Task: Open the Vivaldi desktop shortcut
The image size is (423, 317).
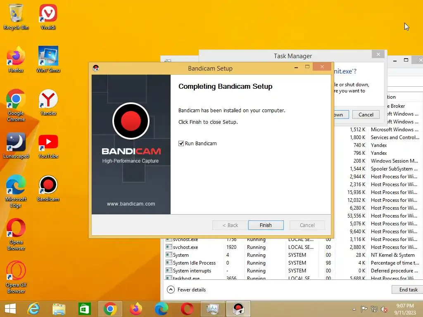Action: (x=48, y=17)
